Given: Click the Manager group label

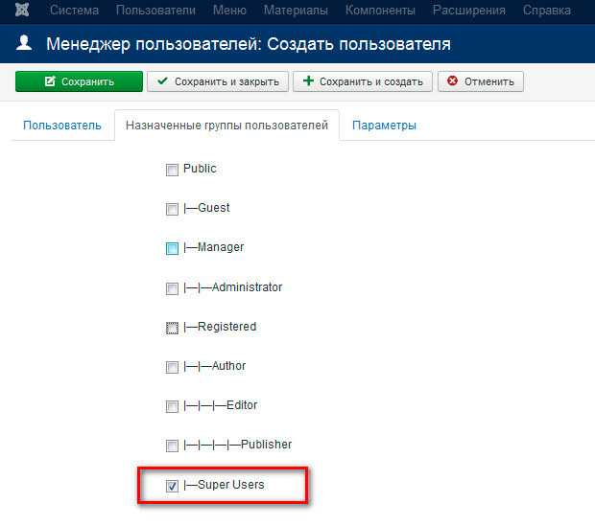Looking at the screenshot, I should pos(214,247).
